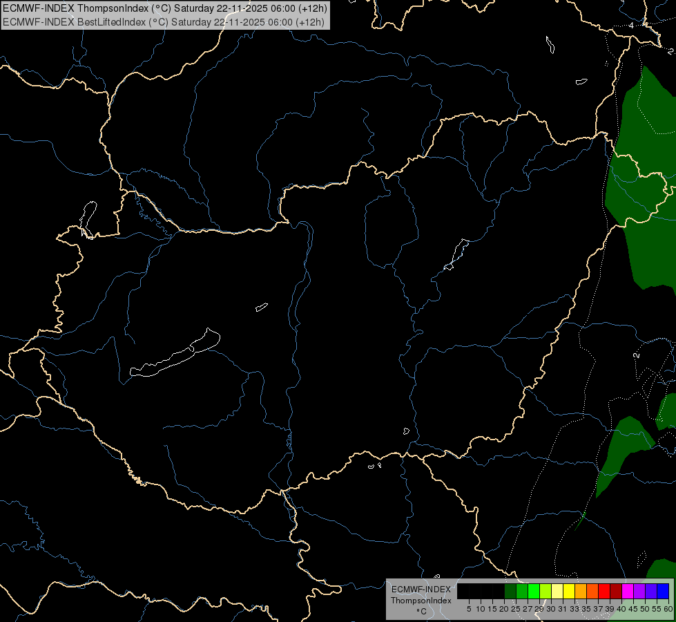Image resolution: width=676 pixels, height=622 pixels.
Task: Click the legend tick value 31
Action: click(563, 609)
